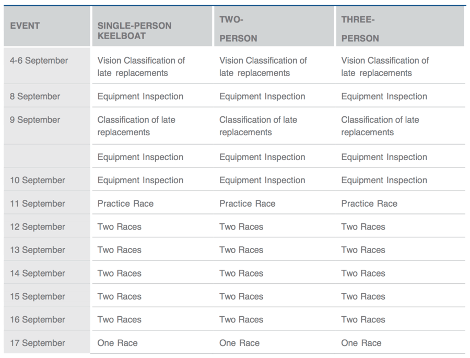The image size is (470, 358).
Task: Select the TWO-PERSON column header
Action: (238, 29)
